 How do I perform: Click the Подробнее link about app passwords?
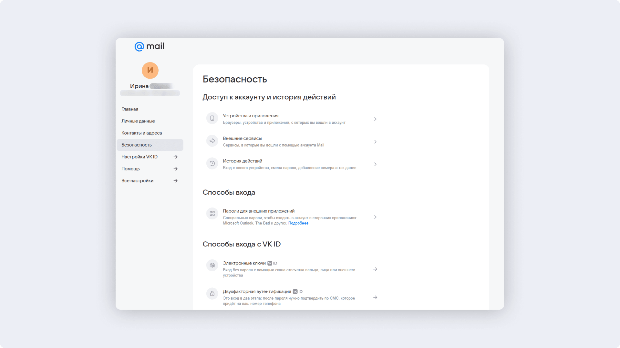tap(298, 223)
